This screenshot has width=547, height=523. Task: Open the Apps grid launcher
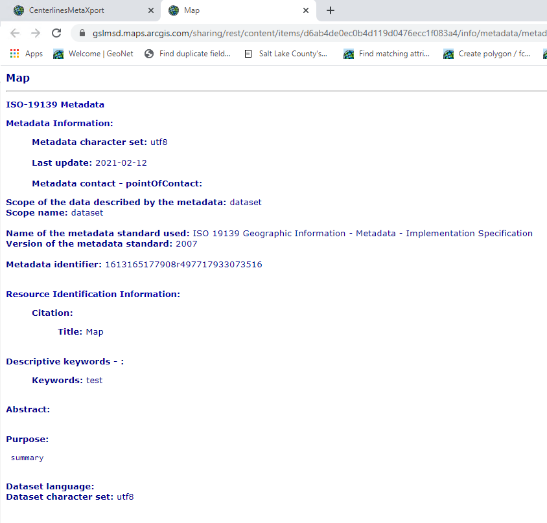coord(15,53)
